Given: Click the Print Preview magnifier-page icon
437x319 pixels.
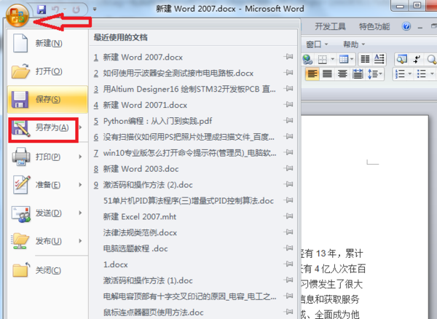Looking at the screenshot, I should pos(402,59).
